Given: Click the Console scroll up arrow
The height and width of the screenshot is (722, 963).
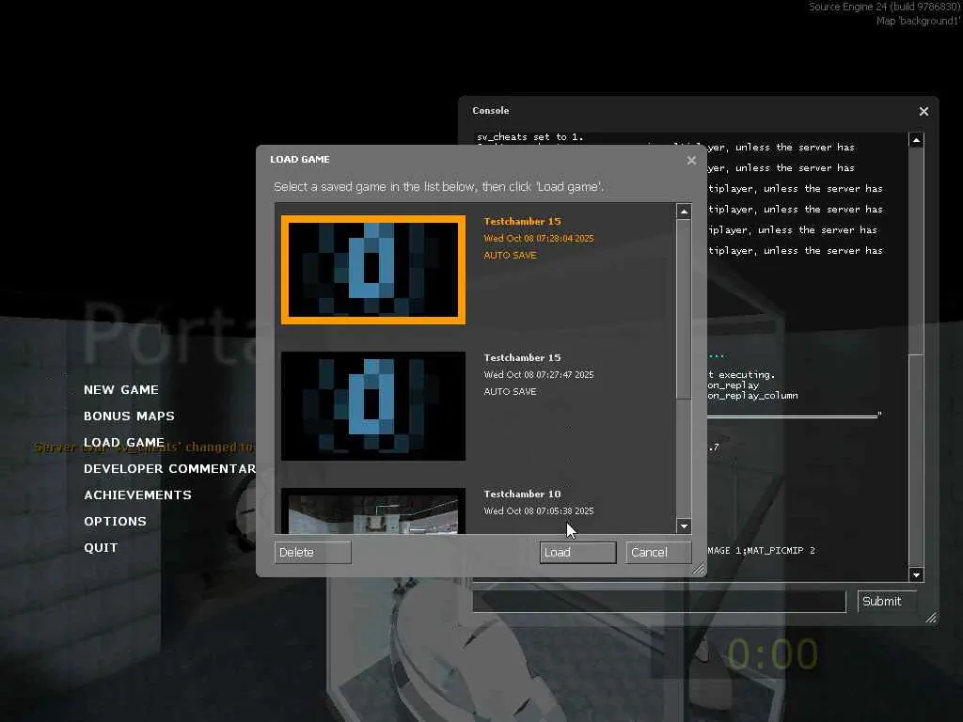Looking at the screenshot, I should click(916, 140).
